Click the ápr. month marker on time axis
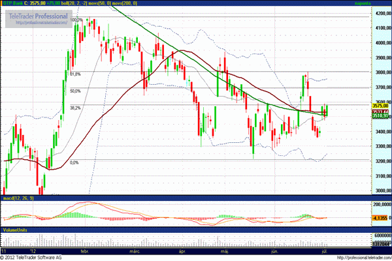 pos(182,251)
